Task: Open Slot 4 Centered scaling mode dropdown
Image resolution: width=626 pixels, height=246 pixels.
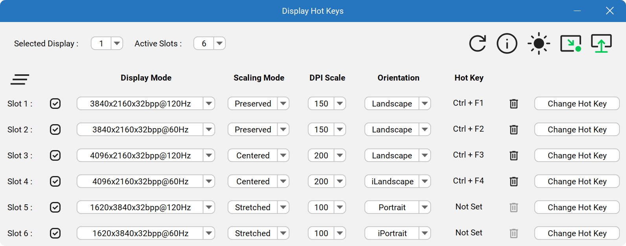Action: coord(258,182)
